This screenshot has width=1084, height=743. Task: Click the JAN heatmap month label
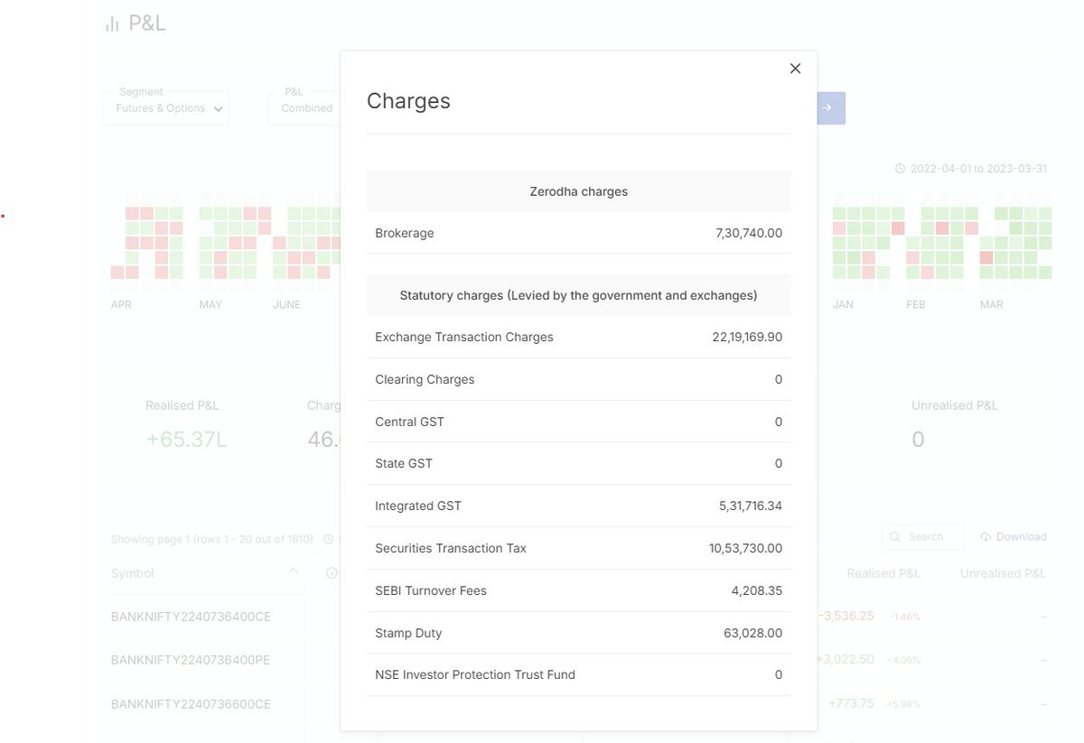tap(843, 305)
